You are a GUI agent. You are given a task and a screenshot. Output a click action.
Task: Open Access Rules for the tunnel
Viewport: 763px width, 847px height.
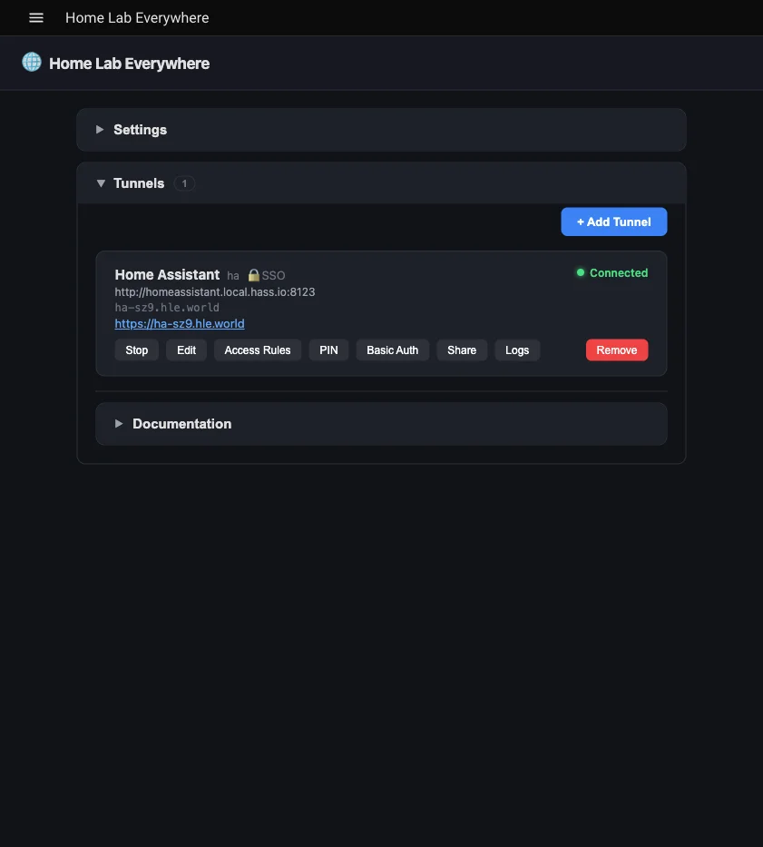coord(257,350)
